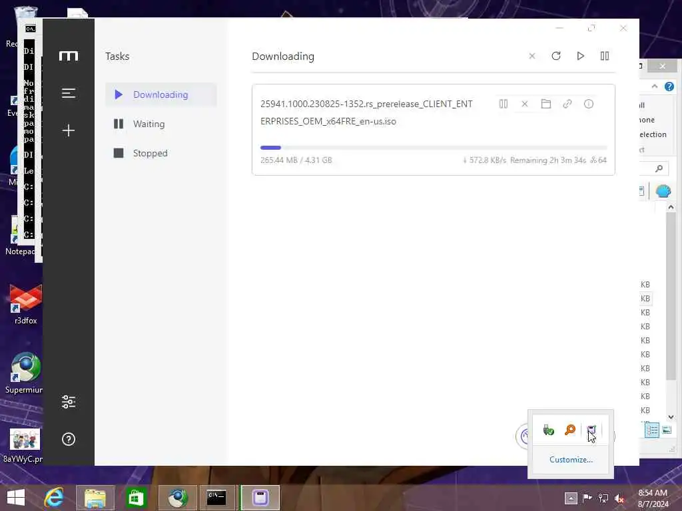The image size is (682, 511).
Task: Pause the ISO download task
Action: 504,104
